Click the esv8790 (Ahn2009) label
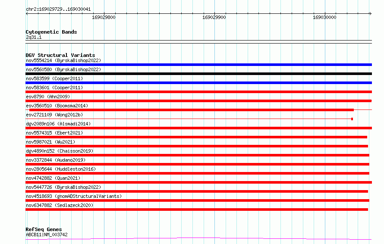 (48, 97)
